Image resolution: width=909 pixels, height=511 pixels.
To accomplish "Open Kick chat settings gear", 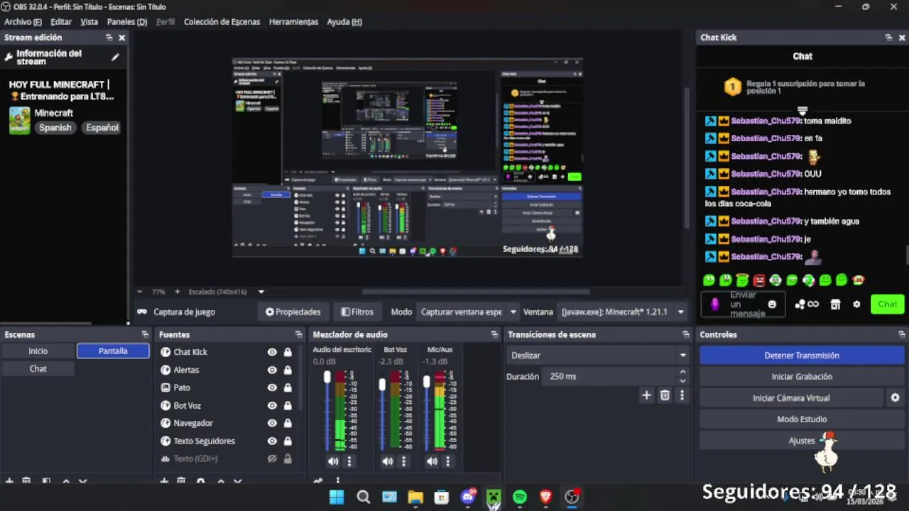I will [x=856, y=304].
